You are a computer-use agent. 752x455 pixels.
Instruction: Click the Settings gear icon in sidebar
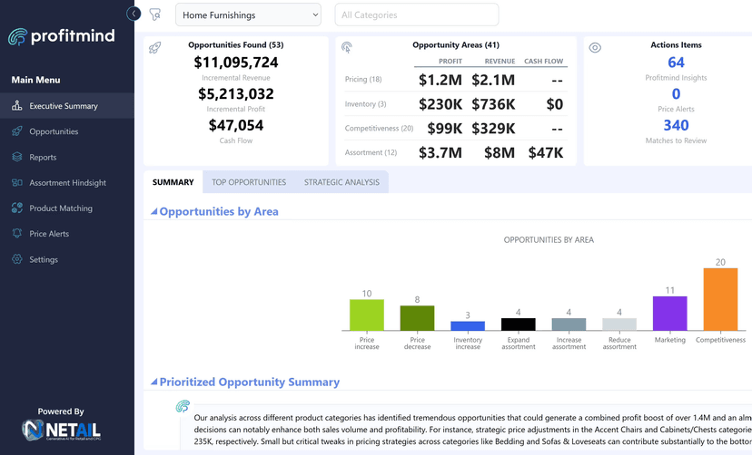pos(16,259)
